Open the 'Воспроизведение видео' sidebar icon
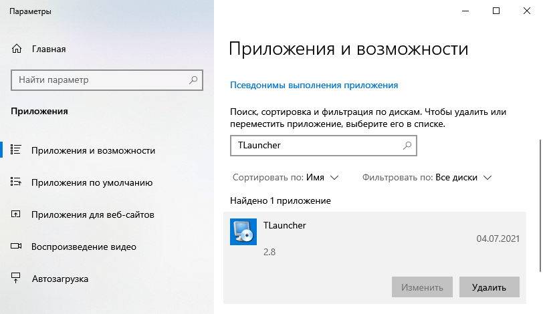The image size is (543, 314). coord(17,247)
